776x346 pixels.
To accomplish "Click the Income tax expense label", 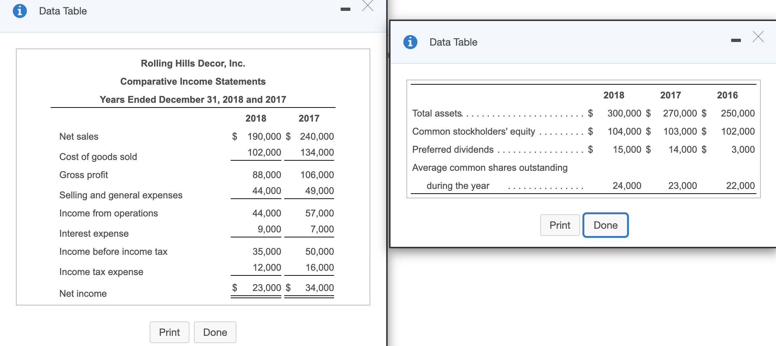I will [x=101, y=272].
